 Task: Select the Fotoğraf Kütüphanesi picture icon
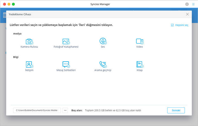click(x=66, y=41)
